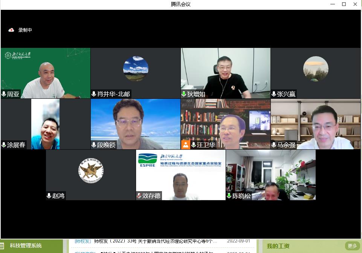Click the 更多 button beside 我的工资

pyautogui.click(x=352, y=246)
